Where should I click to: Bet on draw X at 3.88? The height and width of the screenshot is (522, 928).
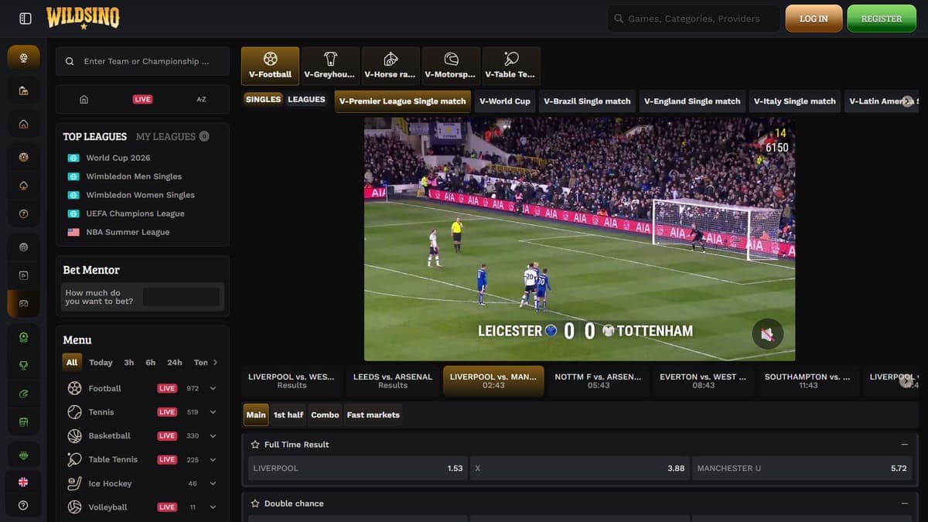click(579, 469)
